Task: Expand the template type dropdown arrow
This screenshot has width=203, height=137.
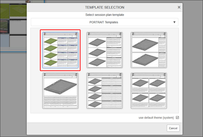Action: [x=174, y=22]
